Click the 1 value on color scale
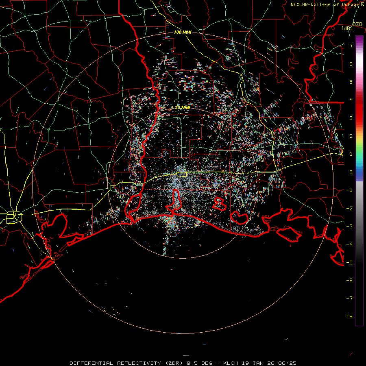Image resolution: width=366 pixels, height=366 pixels. click(x=351, y=154)
